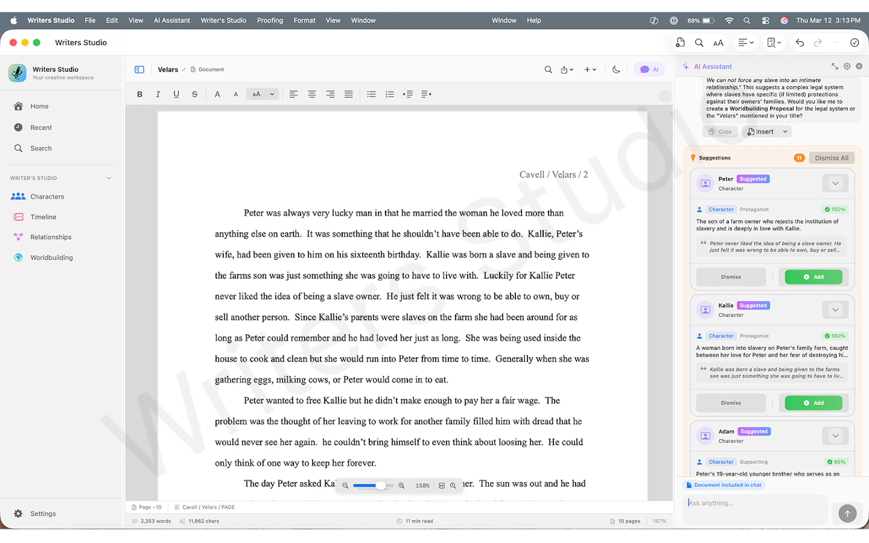Viewport: 869px width, 543px height.
Task: Toggle the AI chat pill button
Action: tap(649, 70)
